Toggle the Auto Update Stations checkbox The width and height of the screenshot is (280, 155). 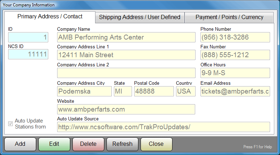coord(11,124)
